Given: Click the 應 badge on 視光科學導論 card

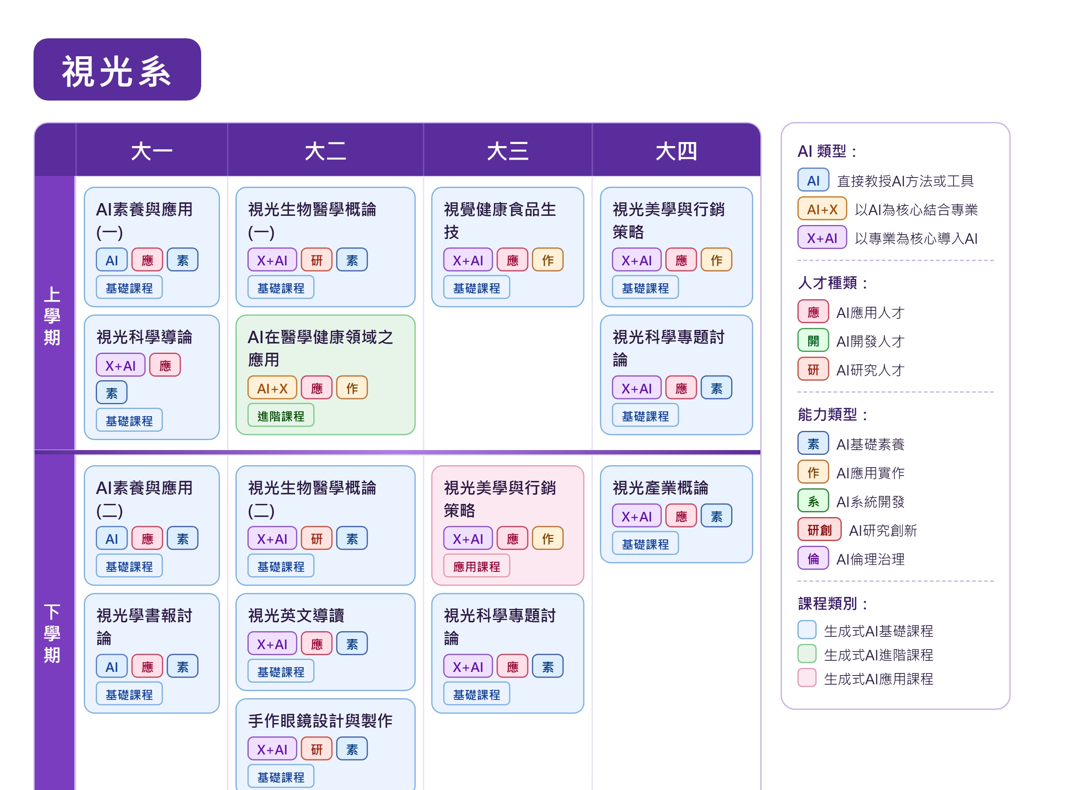Looking at the screenshot, I should (165, 365).
